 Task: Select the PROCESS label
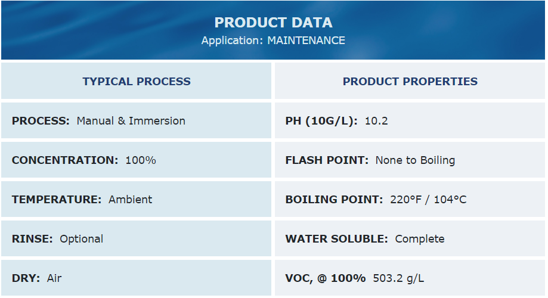(x=41, y=121)
